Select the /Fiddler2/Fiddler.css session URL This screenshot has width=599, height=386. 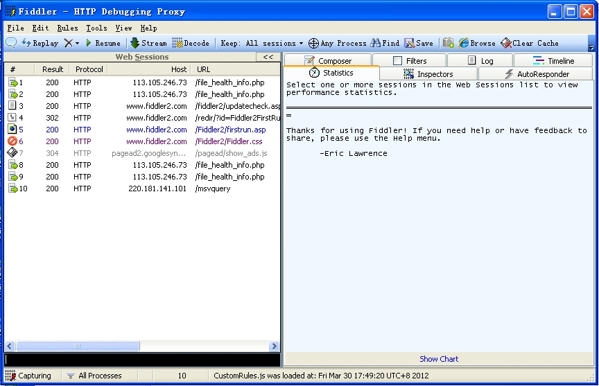point(229,141)
